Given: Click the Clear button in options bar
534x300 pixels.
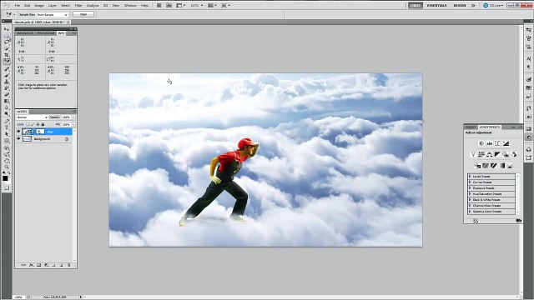Looking at the screenshot, I should coord(83,14).
